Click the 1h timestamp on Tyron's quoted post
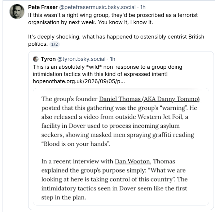This screenshot has height=212, width=215. tap(113, 59)
